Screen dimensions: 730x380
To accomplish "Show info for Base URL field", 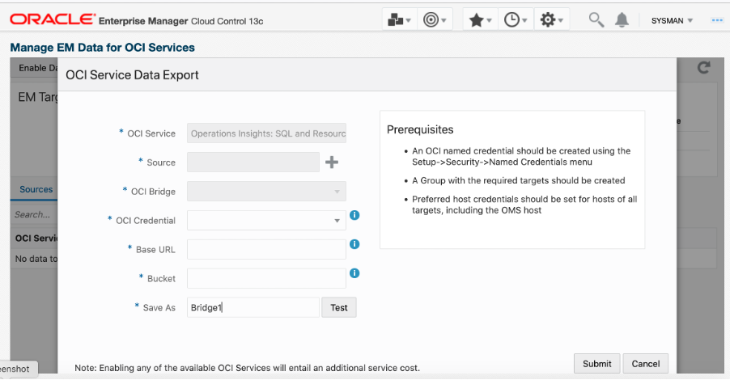I will coord(354,244).
